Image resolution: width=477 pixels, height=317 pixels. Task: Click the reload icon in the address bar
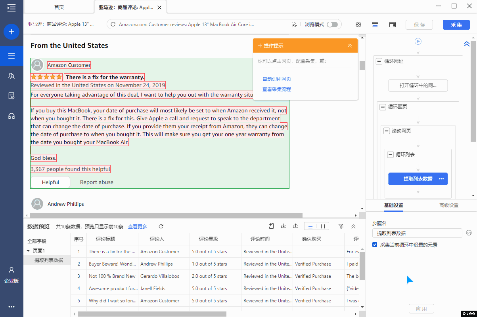click(113, 25)
